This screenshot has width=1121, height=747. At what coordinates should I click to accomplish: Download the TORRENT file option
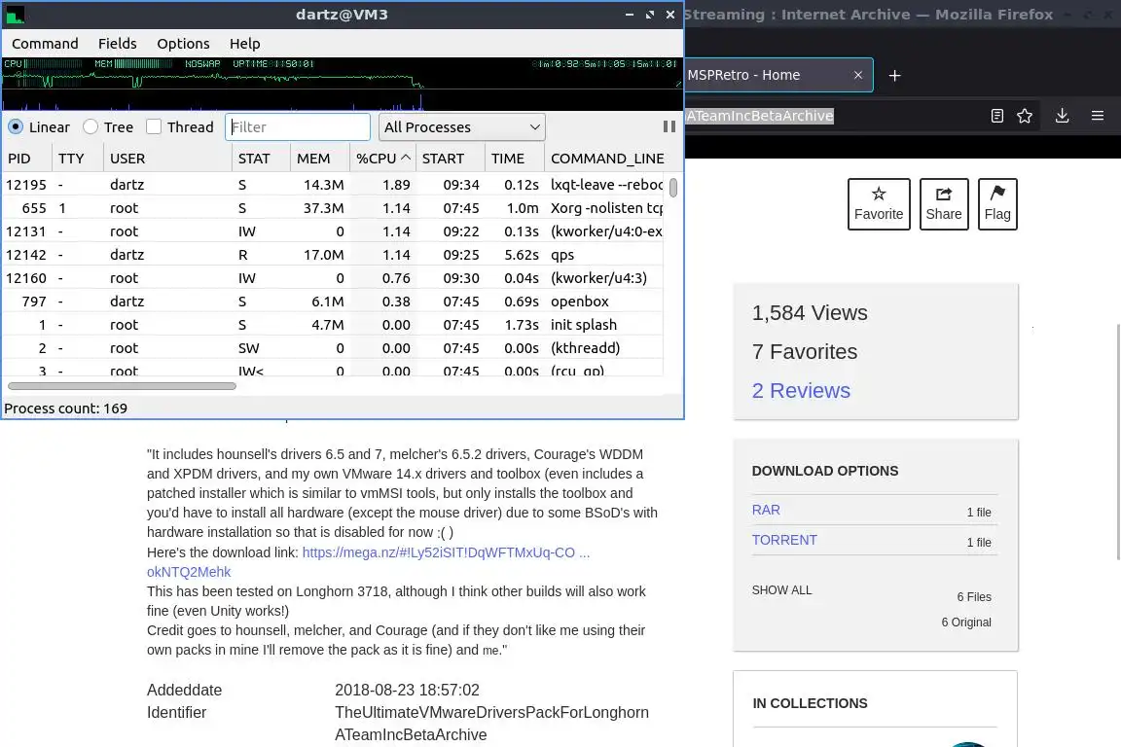point(784,540)
